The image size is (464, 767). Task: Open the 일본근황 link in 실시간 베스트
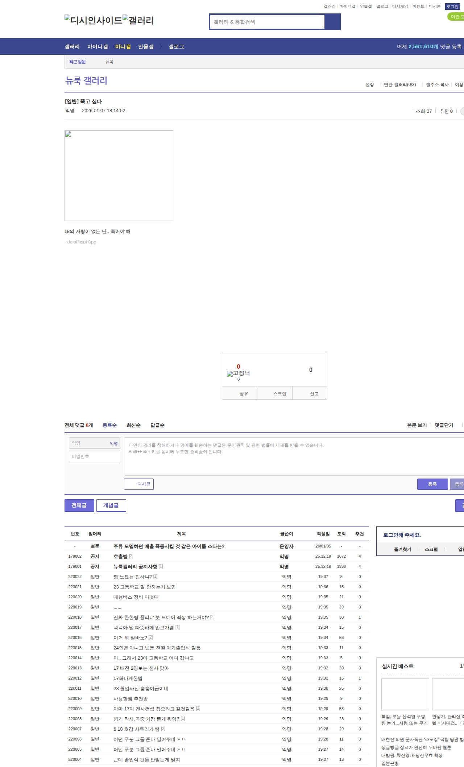coord(390,763)
